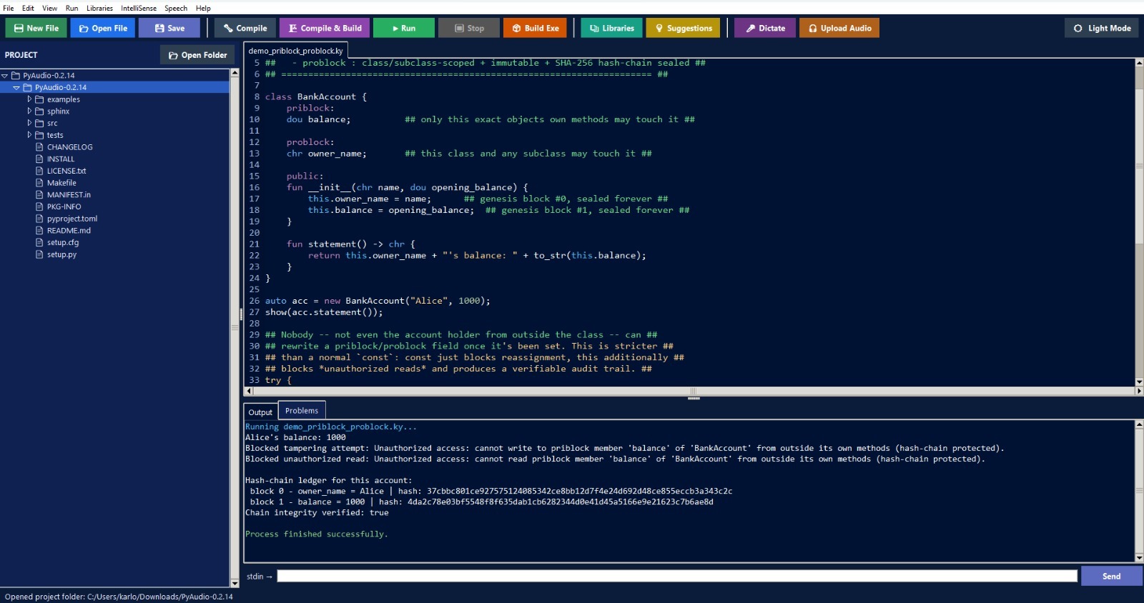Click line 8 'class BankAccount {' in editor
The height and width of the screenshot is (603, 1144).
315,96
